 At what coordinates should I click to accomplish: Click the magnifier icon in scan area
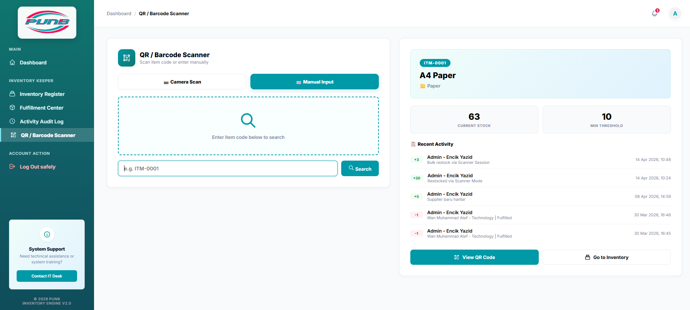248,120
